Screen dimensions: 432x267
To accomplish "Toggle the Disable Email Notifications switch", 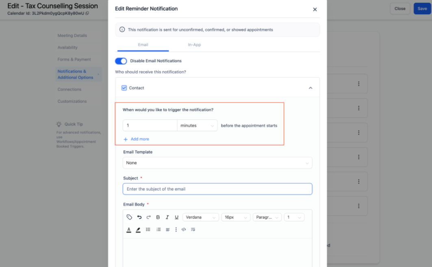I will 121,61.
